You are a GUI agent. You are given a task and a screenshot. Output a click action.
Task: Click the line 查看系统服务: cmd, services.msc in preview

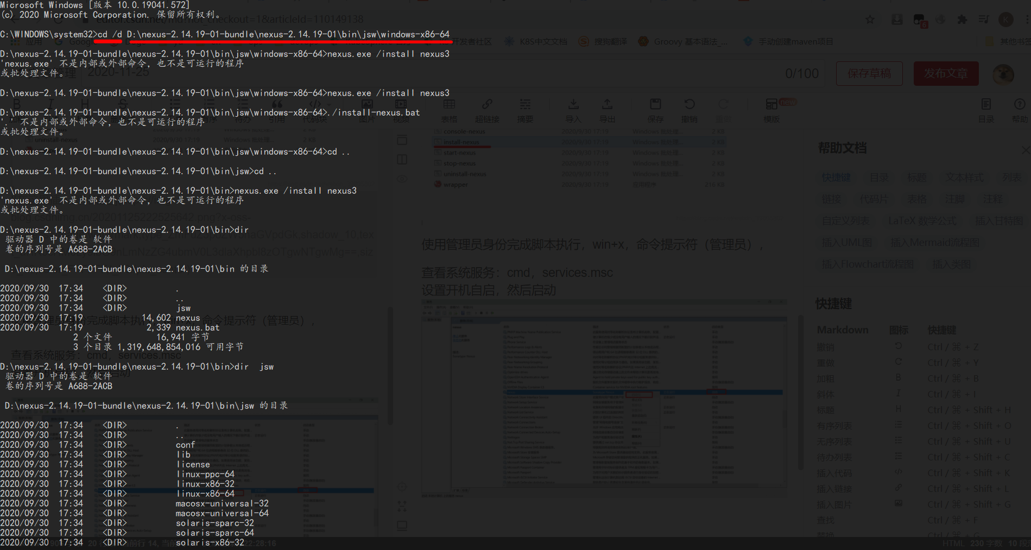click(517, 273)
